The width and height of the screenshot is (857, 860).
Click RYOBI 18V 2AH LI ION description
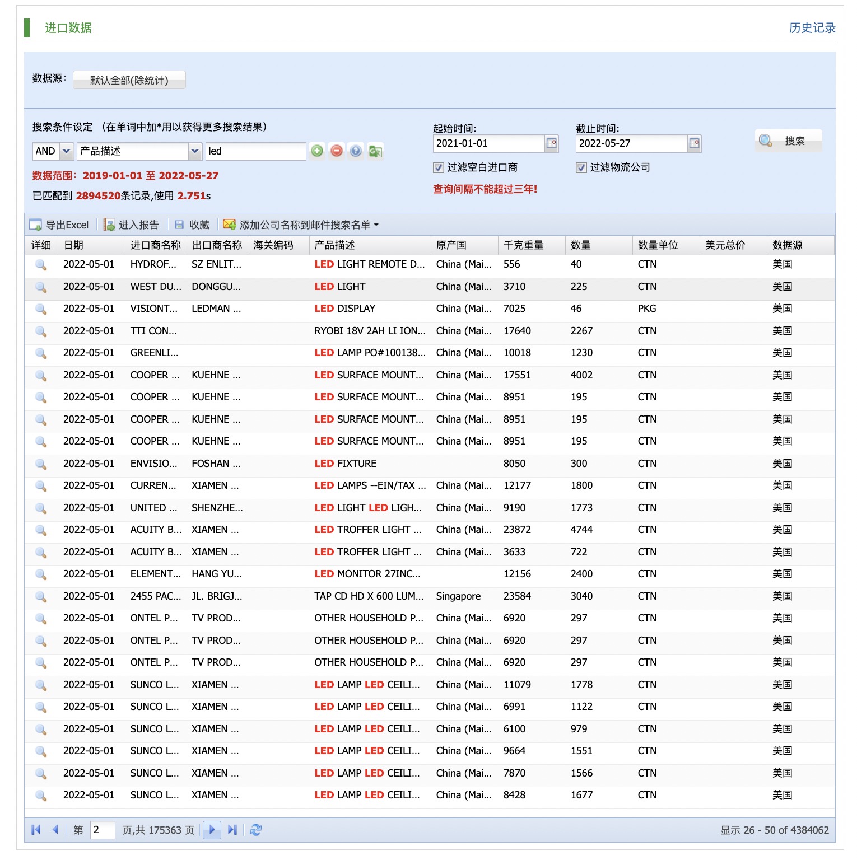(370, 331)
